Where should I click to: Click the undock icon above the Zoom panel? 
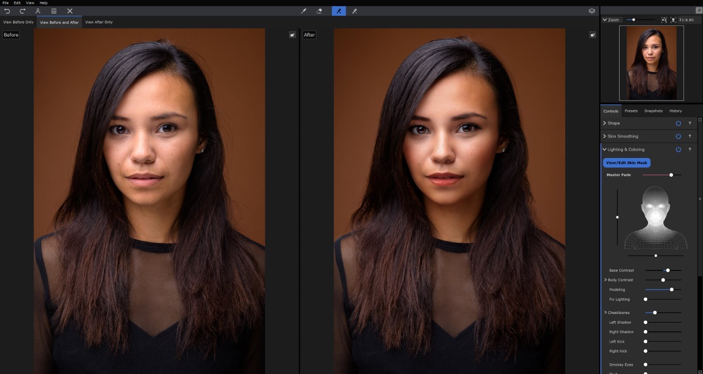tap(698, 10)
